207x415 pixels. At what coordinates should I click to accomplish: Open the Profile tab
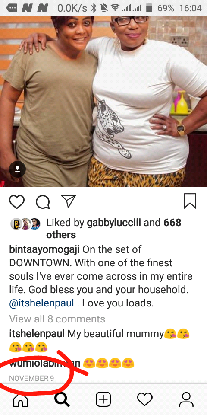click(186, 399)
